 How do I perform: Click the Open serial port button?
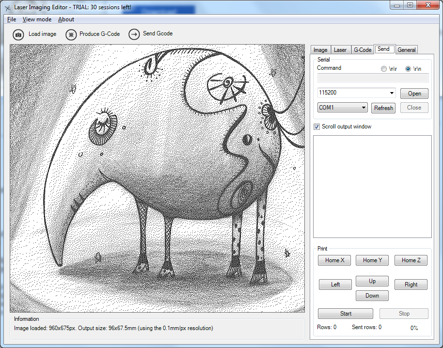414,94
